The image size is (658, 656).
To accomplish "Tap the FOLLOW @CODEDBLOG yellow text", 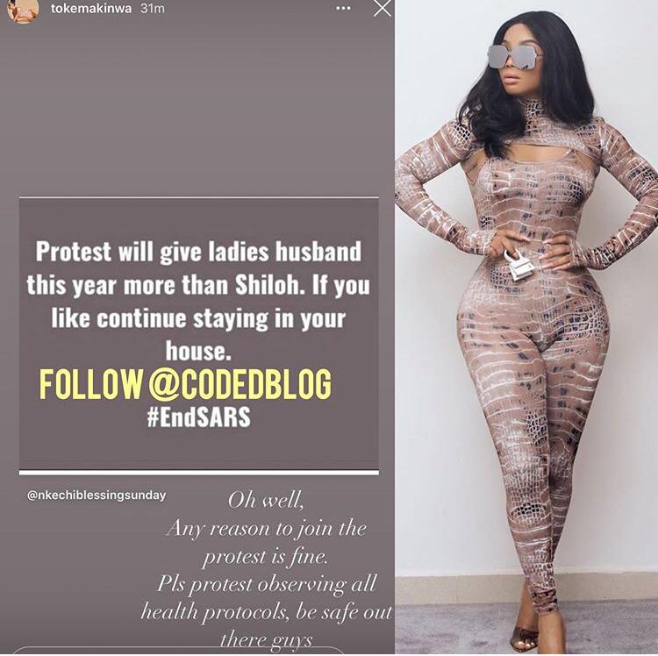I will 186,384.
